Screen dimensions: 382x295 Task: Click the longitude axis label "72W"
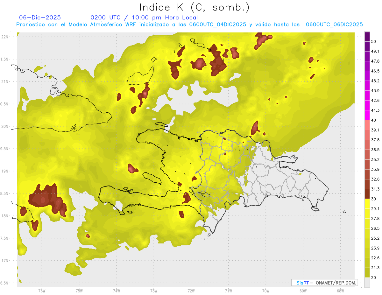pos(191,291)
